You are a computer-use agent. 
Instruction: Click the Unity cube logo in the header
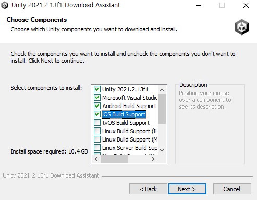pyautogui.click(x=242, y=27)
